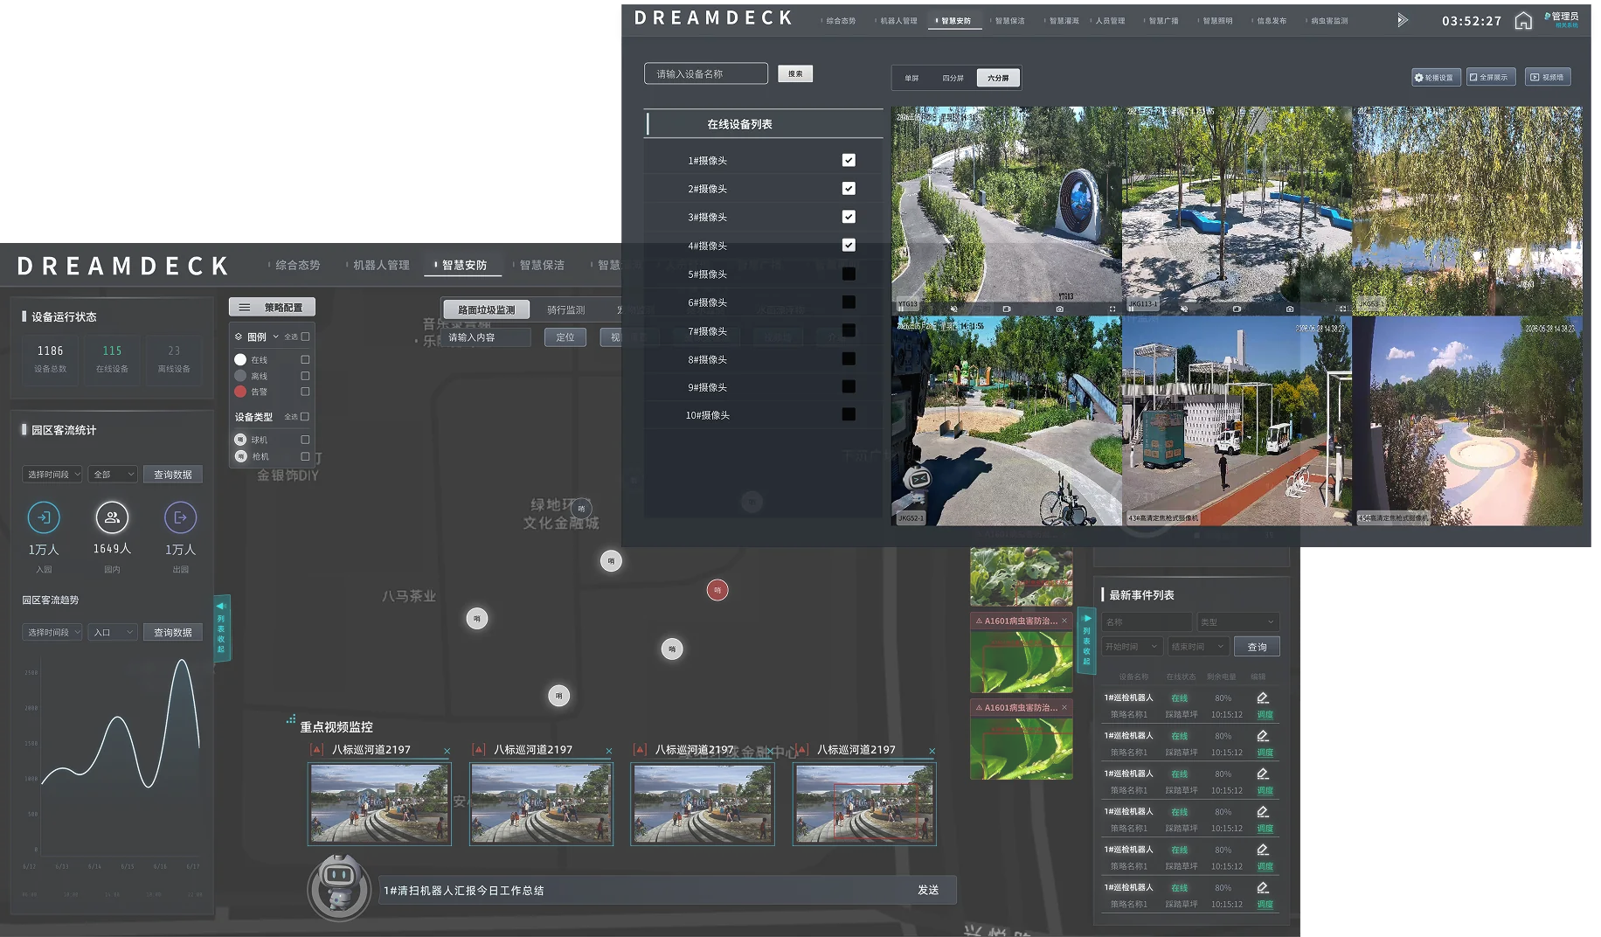Open 病虫害监测 tab in front video window
Image resolution: width=1601 pixels, height=937 pixels.
[1327, 21]
